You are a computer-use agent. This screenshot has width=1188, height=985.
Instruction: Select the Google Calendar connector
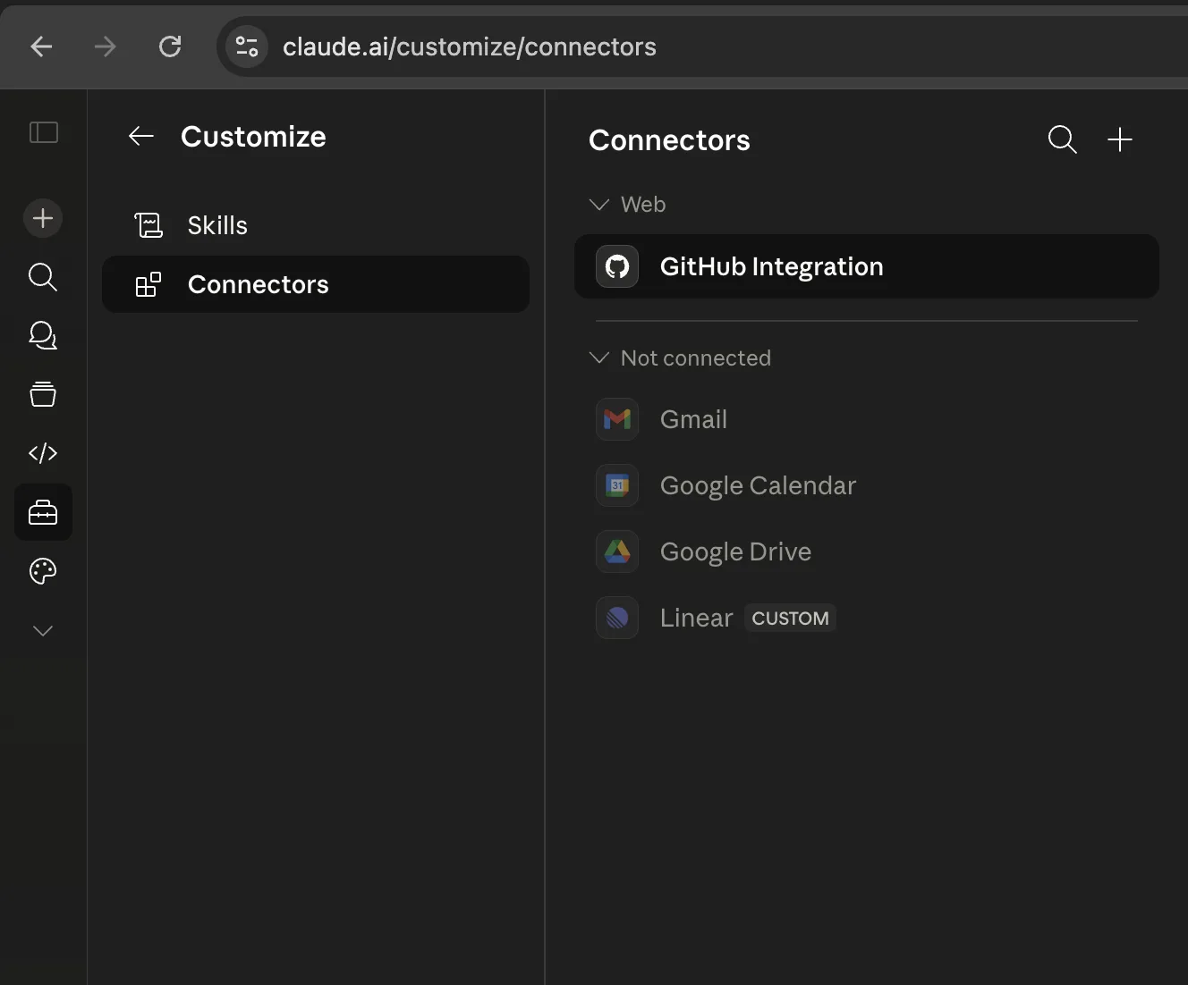coord(867,485)
